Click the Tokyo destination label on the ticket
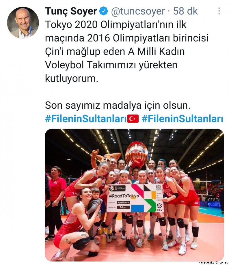 point(123,207)
